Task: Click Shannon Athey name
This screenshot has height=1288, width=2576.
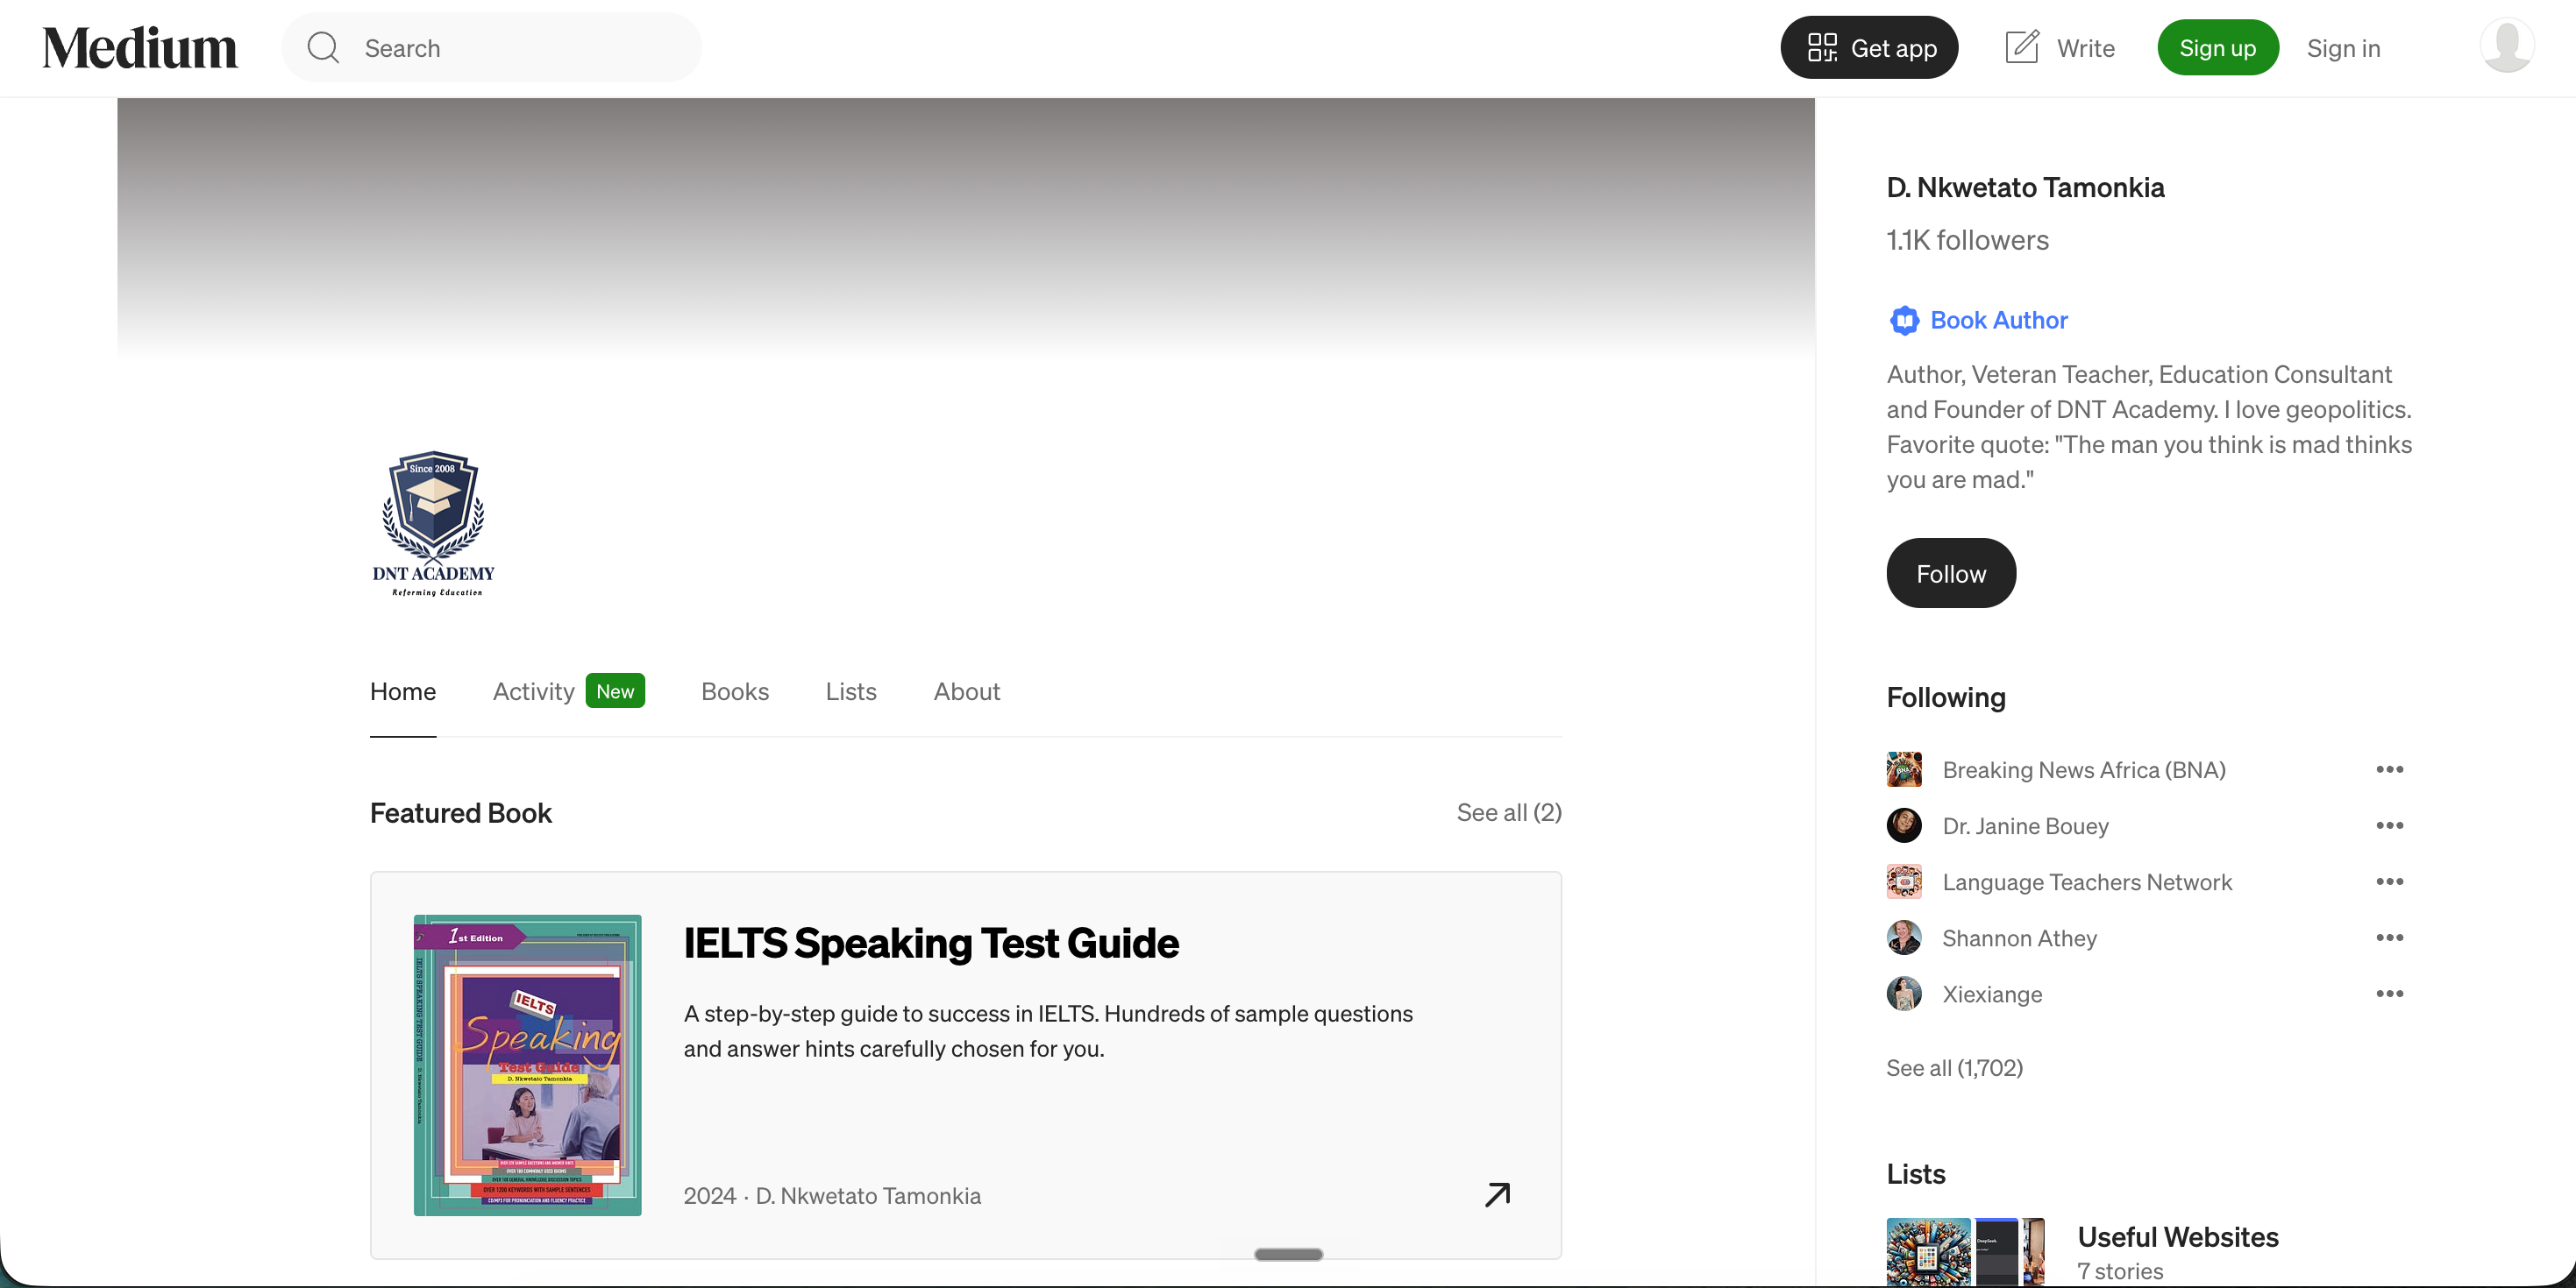Action: click(2019, 938)
